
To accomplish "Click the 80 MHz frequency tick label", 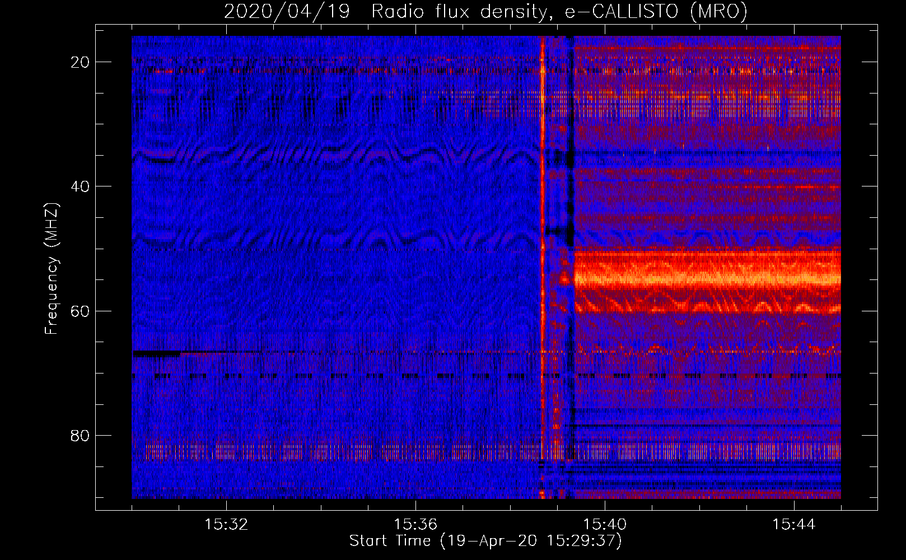I will [81, 435].
